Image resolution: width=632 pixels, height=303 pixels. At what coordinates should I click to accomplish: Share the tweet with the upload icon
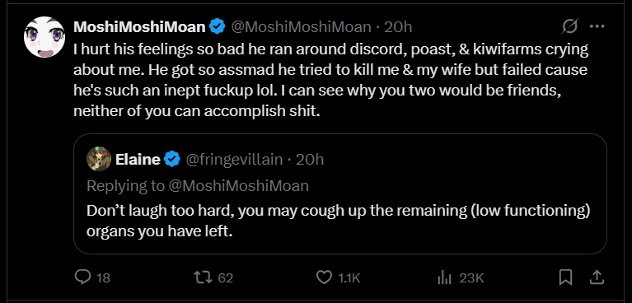(597, 277)
